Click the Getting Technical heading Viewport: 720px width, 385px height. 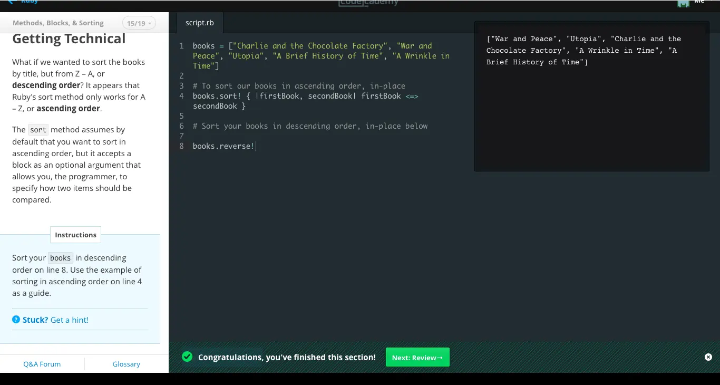(x=69, y=39)
